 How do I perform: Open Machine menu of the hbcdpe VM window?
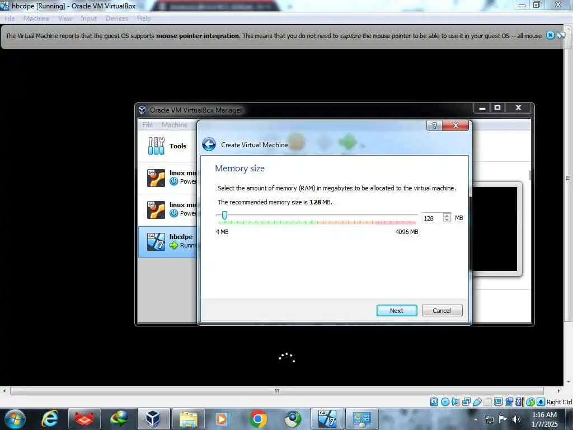(x=36, y=18)
